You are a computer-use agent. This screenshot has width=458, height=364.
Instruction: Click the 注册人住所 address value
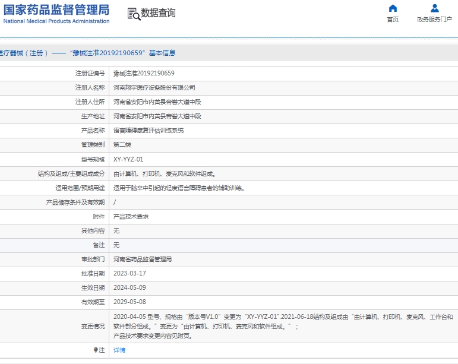tap(157, 102)
